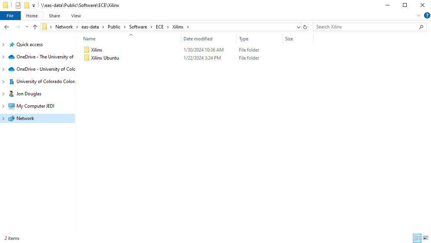Click Network in the address breadcrumb
The width and height of the screenshot is (431, 243).
click(64, 27)
